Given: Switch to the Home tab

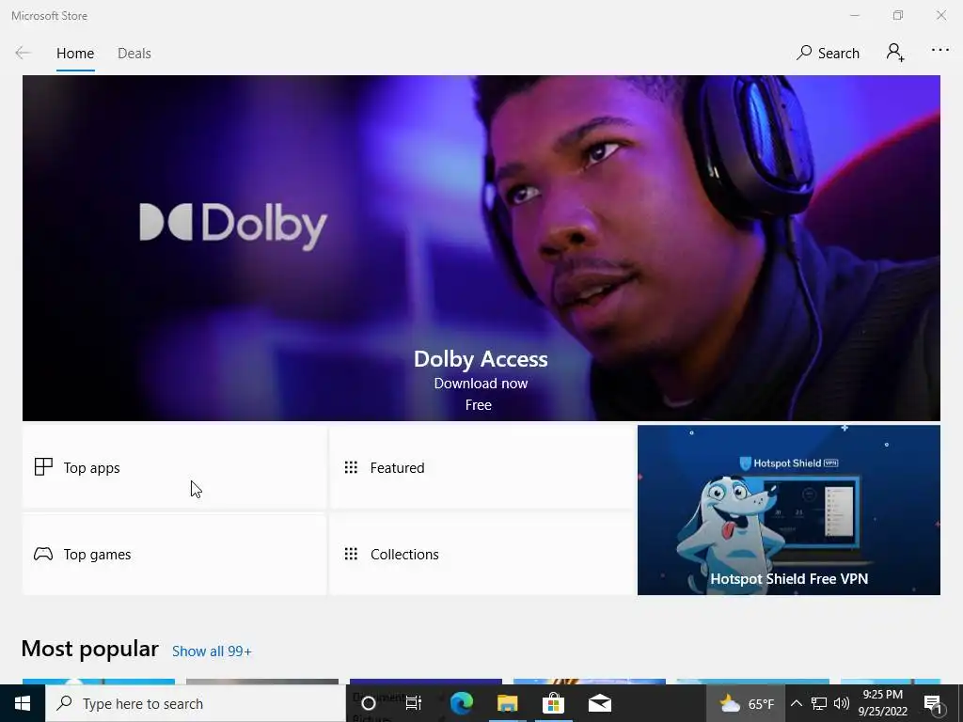Looking at the screenshot, I should [75, 54].
